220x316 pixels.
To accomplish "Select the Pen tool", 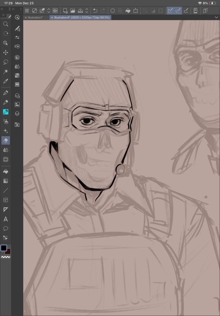I will coord(6,93).
